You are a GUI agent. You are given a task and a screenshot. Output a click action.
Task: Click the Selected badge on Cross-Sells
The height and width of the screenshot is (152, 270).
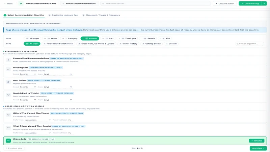point(256,141)
